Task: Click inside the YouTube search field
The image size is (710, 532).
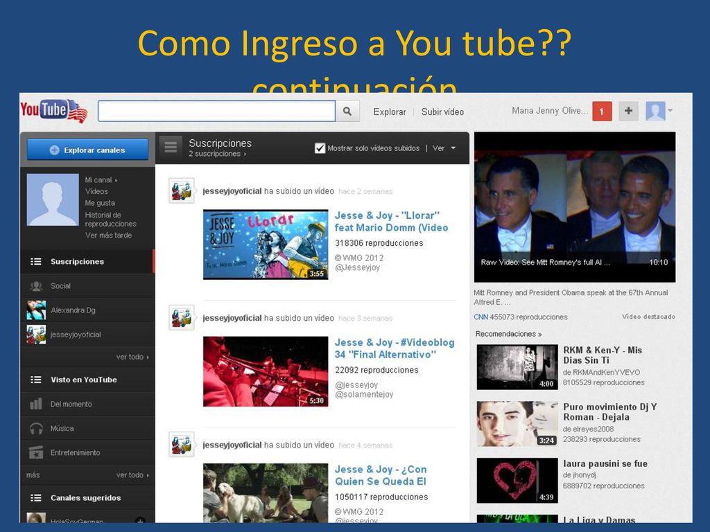Action: 216,112
